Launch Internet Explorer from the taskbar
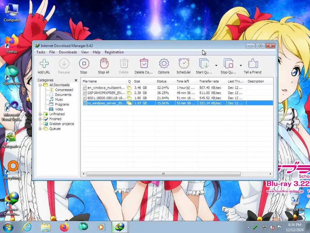Image resolution: width=310 pixels, height=233 pixels. click(27, 227)
